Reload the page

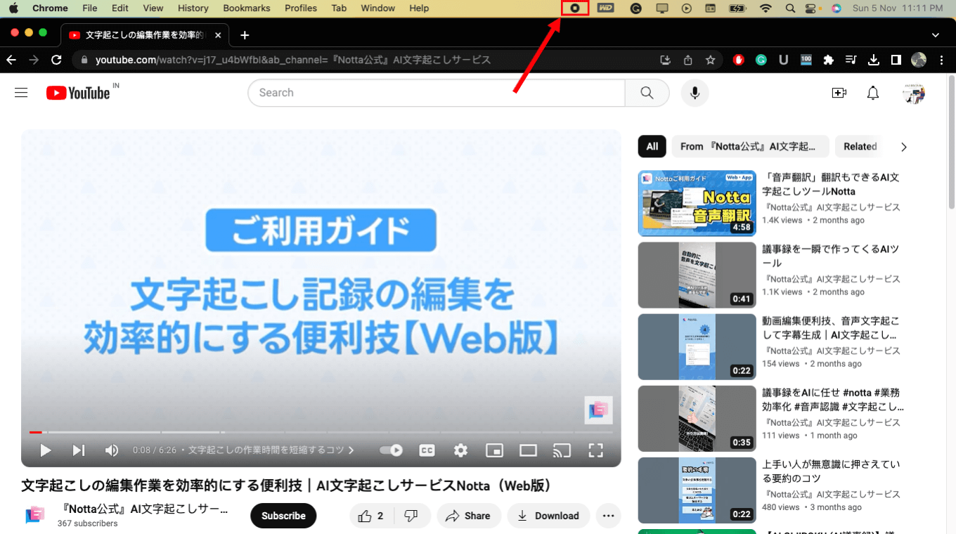[57, 60]
